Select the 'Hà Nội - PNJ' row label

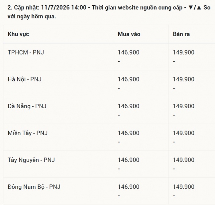coord(25,79)
